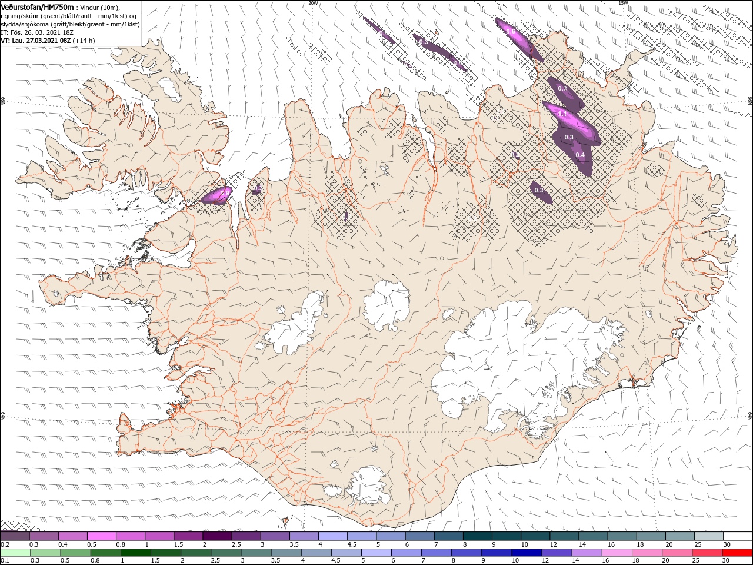Viewport: 753px width, 565px height.
Task: Pick the pale green 0.1 swatch, lower legend
Action: point(15,553)
